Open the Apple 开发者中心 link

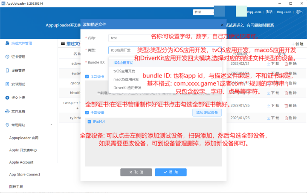(23, 150)
